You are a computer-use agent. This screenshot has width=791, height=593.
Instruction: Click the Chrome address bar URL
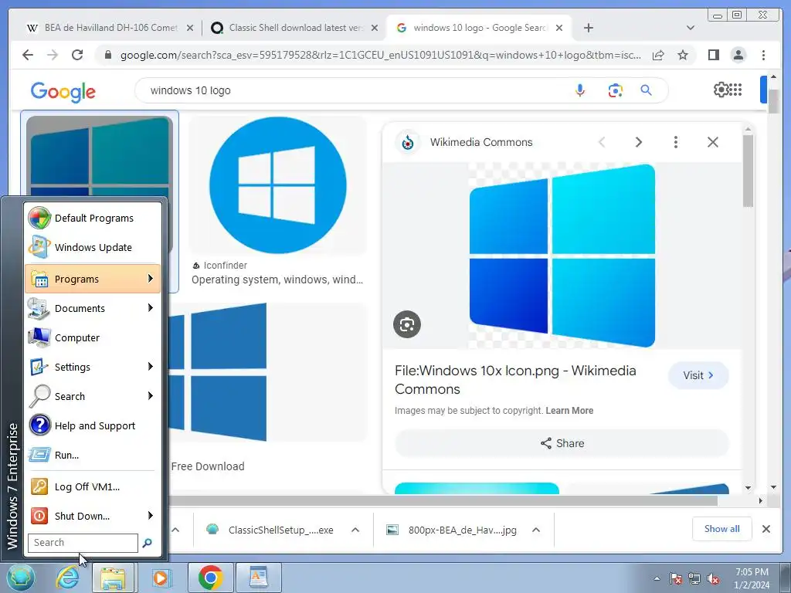pos(381,55)
